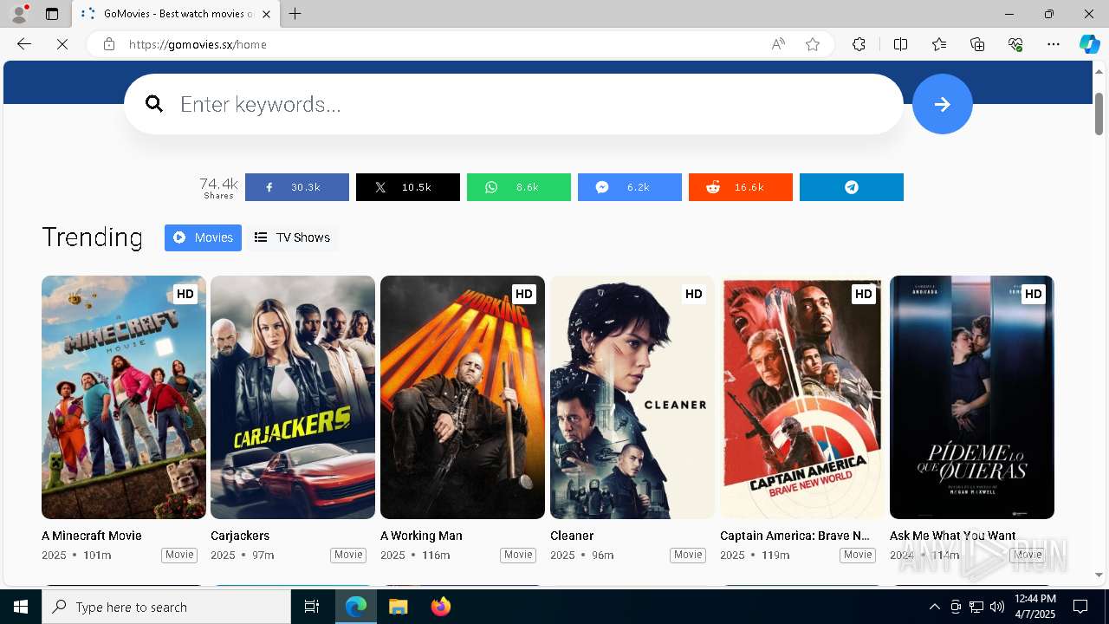The height and width of the screenshot is (624, 1109).
Task: Open Edge Settings and more menu
Action: (1054, 44)
